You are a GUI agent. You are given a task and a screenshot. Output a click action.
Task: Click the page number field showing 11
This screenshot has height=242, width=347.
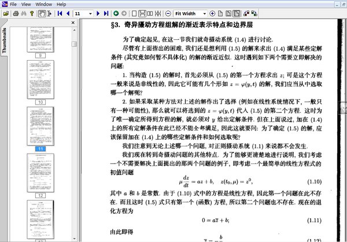(81, 14)
